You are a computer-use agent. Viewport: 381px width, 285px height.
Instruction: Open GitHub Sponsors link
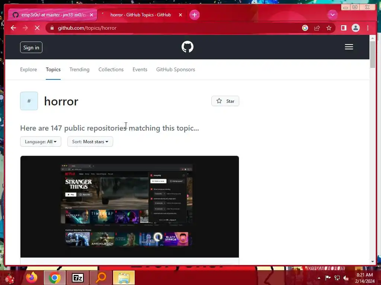[x=176, y=69]
